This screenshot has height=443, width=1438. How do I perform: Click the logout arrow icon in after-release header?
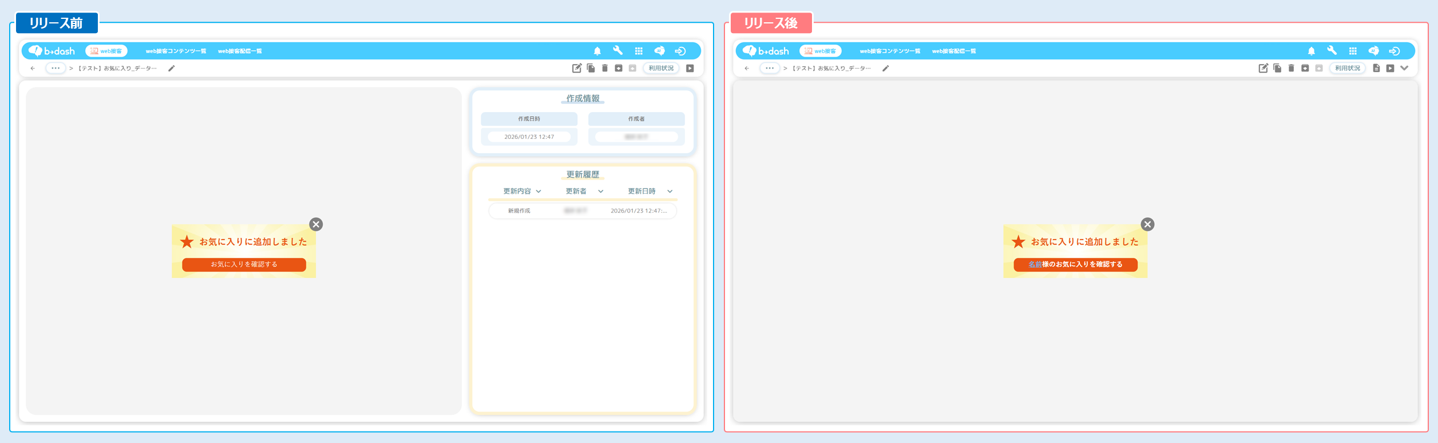point(1395,51)
